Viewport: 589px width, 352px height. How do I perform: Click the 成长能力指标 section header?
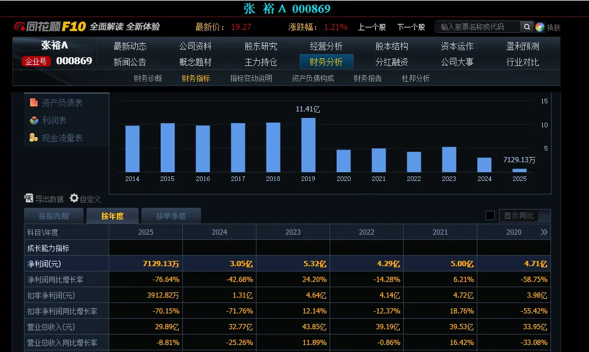[x=48, y=248]
